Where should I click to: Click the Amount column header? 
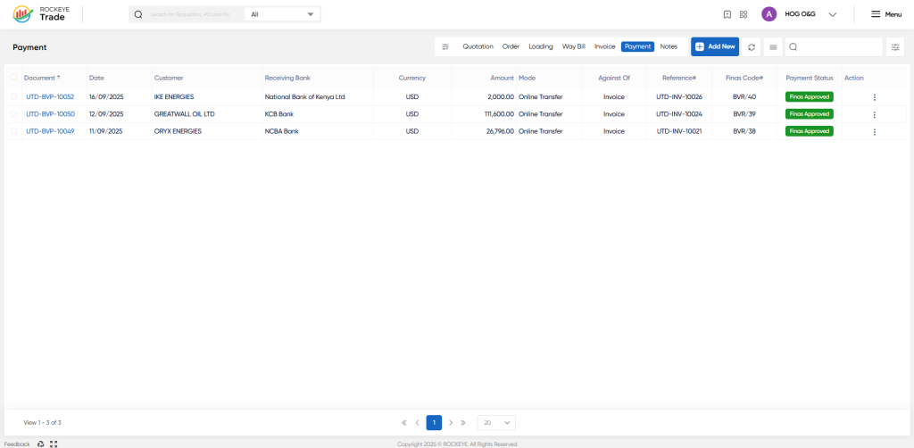502,78
